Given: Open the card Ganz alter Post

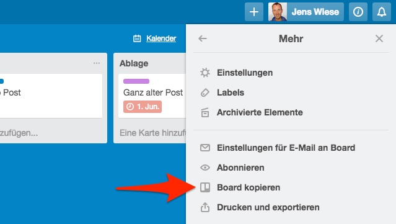Looking at the screenshot, I should click(x=152, y=96).
